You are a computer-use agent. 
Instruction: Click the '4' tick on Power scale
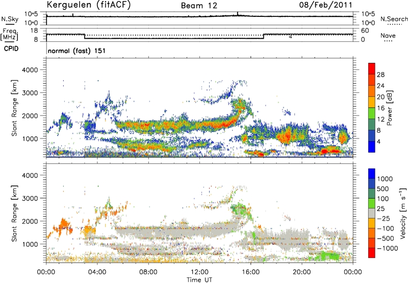[378, 142]
